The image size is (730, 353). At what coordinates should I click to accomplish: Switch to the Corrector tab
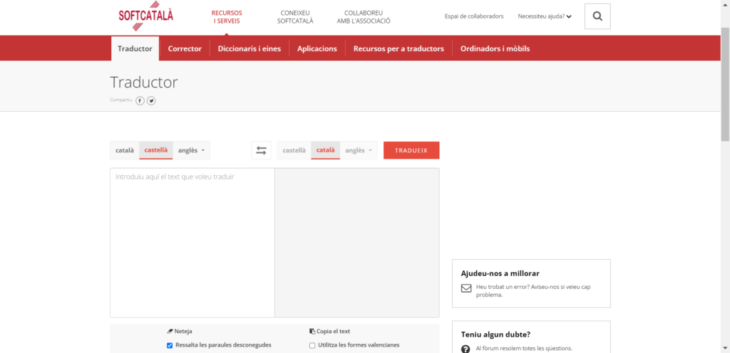click(185, 48)
